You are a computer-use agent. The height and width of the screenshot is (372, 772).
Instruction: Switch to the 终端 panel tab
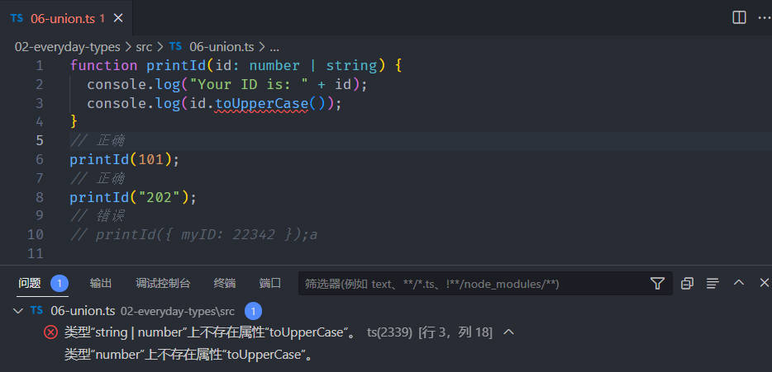click(x=225, y=284)
